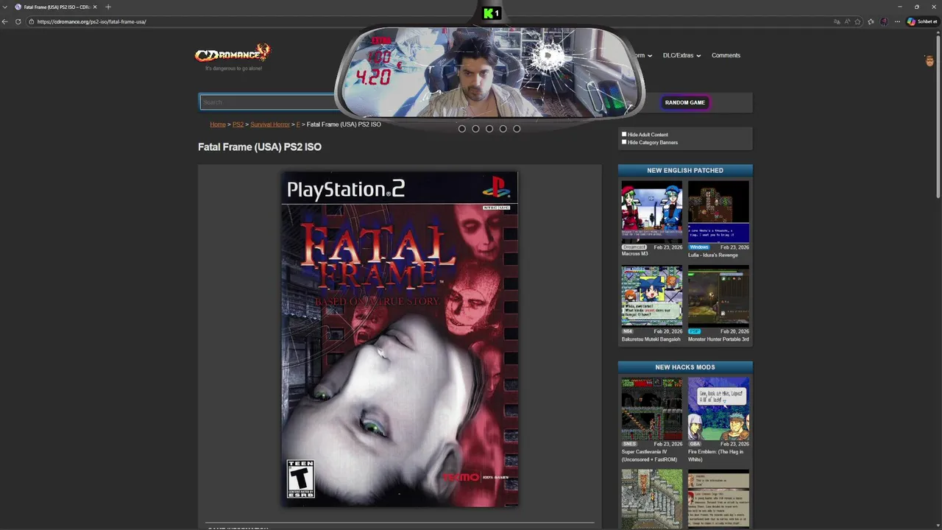This screenshot has width=942, height=530.
Task: Click the Monster Hunter Portable 3rd title
Action: coord(718,339)
